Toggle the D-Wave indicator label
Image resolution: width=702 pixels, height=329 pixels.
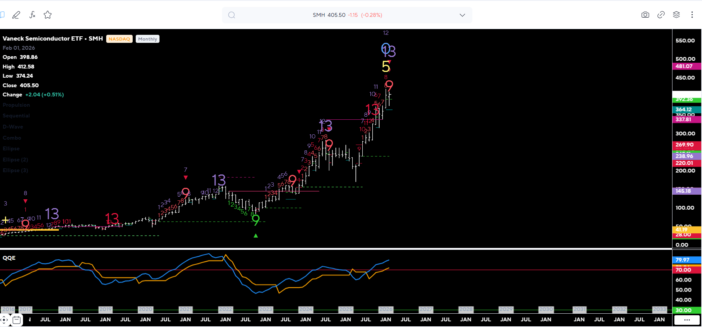(x=13, y=127)
